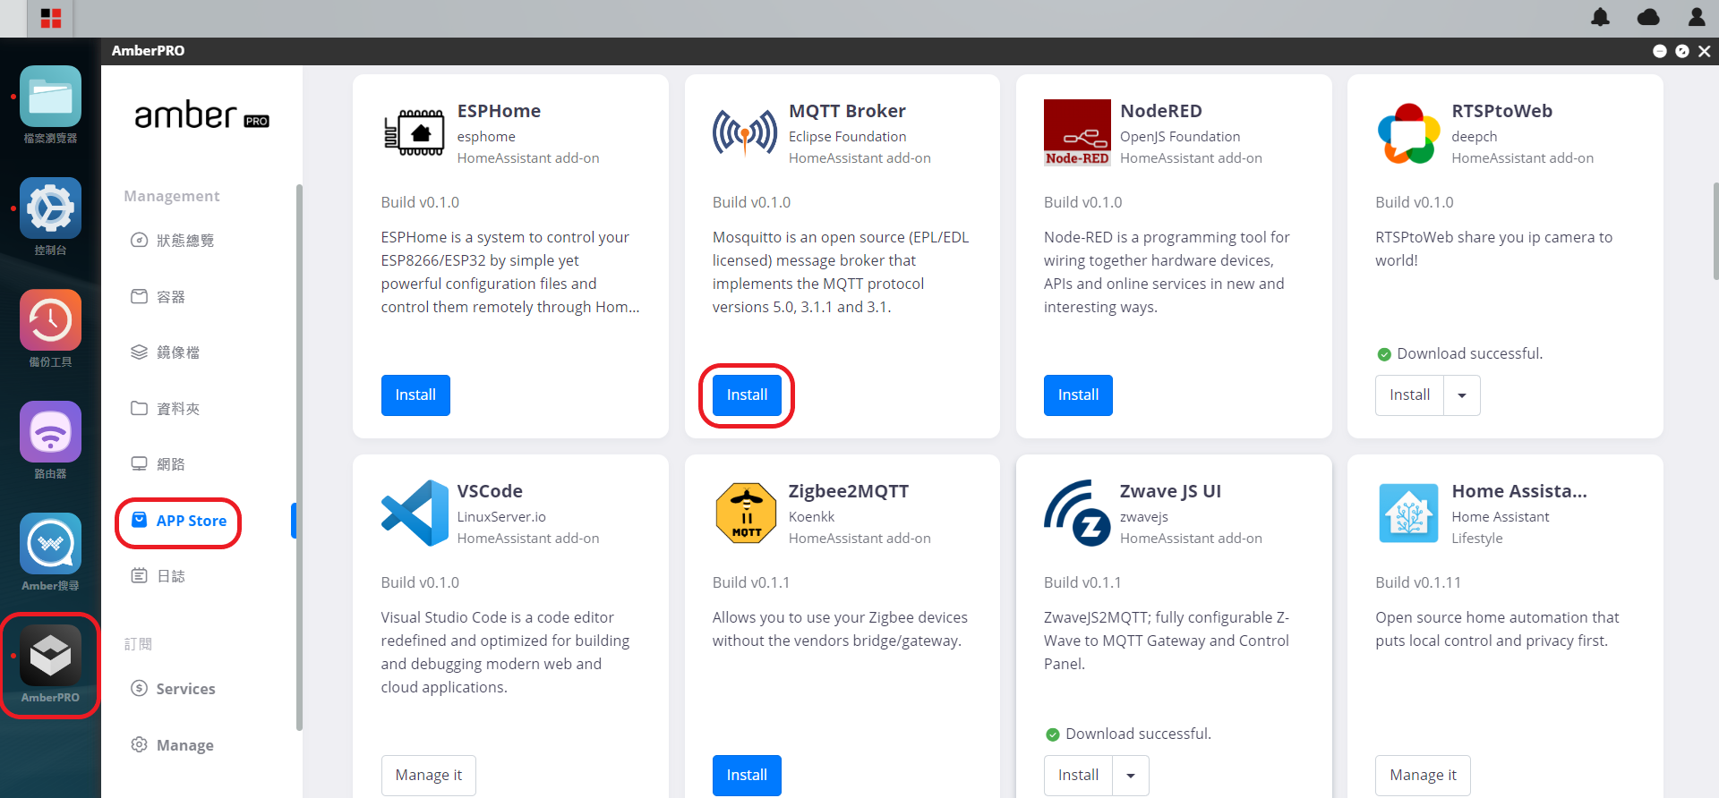Screen dimensions: 1719x798
Task: Expand the RTSPtoWeb Install dropdown arrow
Action: coord(1462,395)
